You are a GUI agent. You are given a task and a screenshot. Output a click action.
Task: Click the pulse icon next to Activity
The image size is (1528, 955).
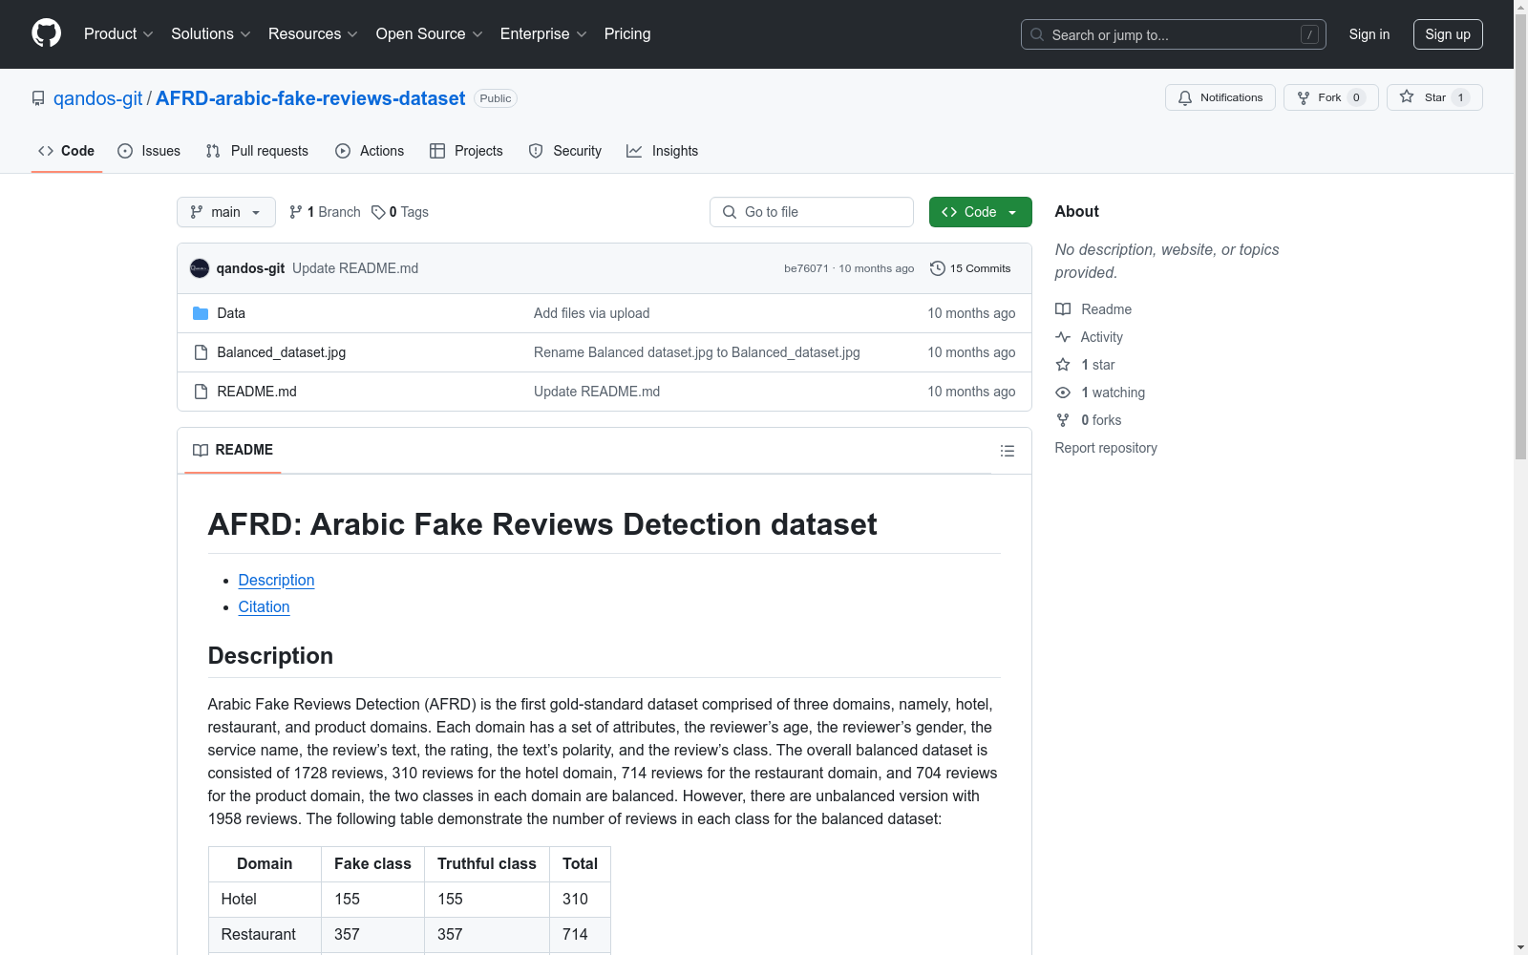[x=1063, y=337]
